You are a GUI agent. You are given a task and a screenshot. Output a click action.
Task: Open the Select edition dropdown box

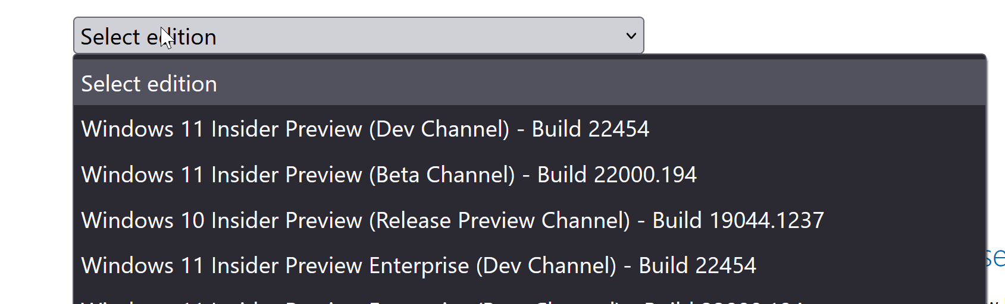[x=358, y=36]
